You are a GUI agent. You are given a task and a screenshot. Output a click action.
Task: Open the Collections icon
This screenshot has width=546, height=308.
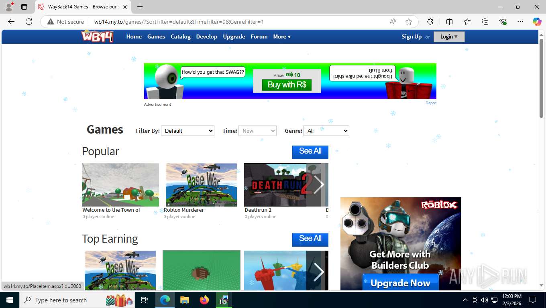(485, 22)
